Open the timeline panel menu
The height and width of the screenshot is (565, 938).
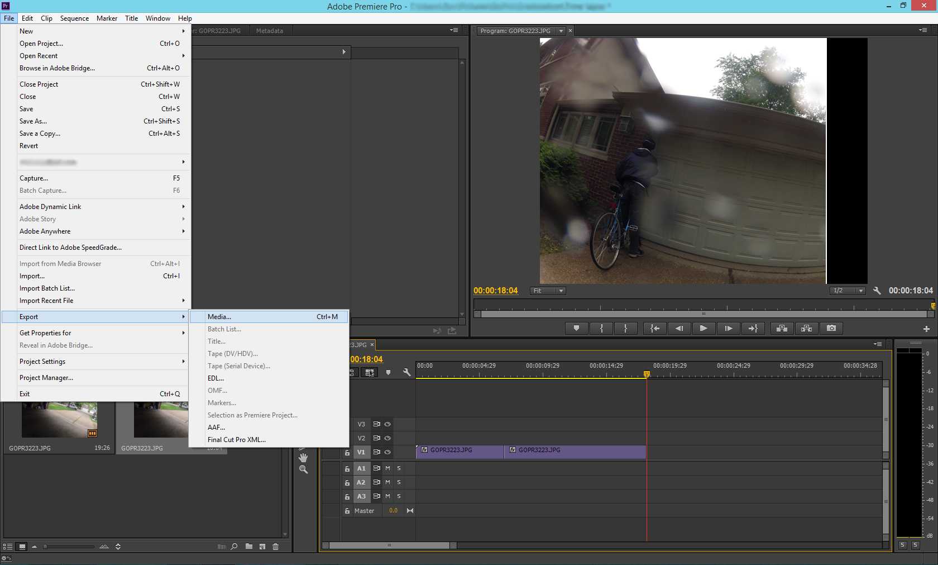[878, 344]
